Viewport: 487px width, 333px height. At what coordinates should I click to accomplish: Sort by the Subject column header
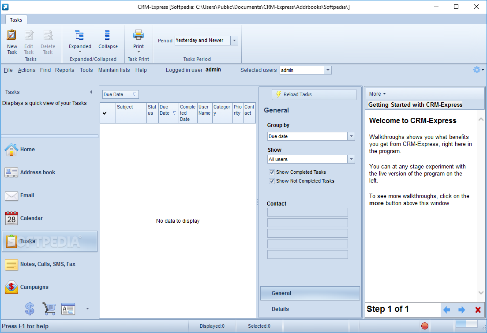click(x=131, y=113)
